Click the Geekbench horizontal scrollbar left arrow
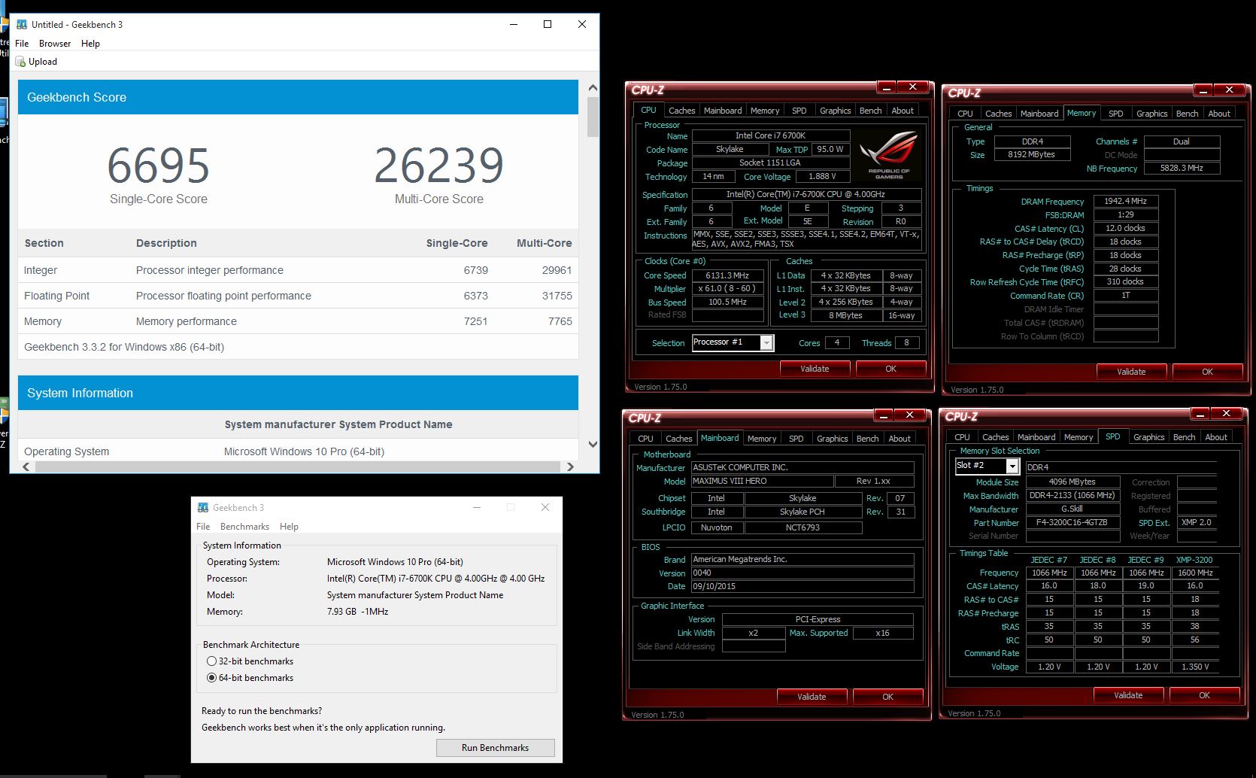 pyautogui.click(x=26, y=467)
